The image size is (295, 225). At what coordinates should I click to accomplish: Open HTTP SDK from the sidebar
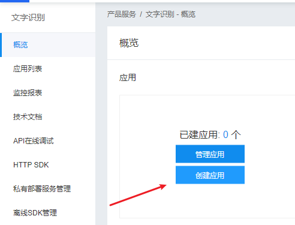coord(47,165)
